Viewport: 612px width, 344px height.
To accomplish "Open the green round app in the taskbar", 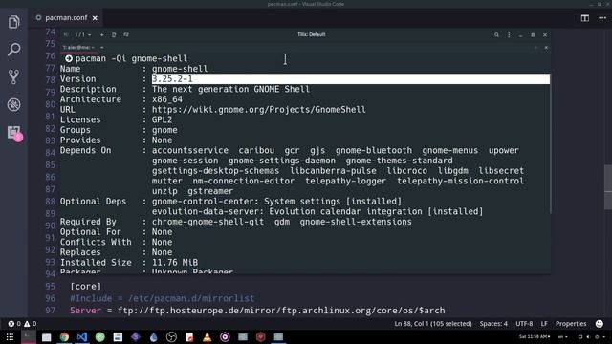I will click(99, 337).
